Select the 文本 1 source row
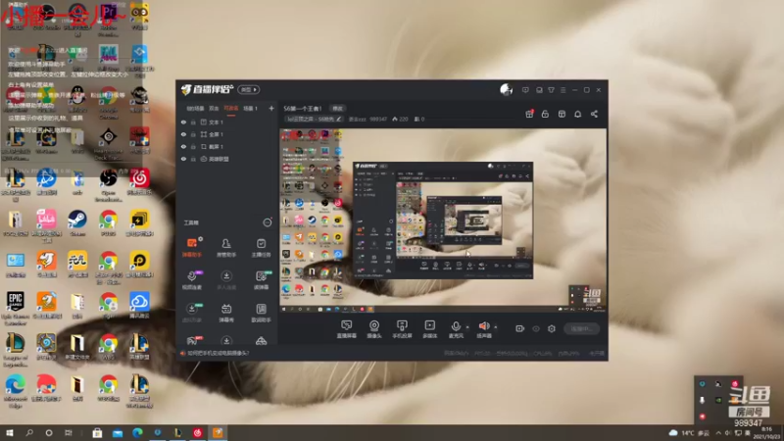The width and height of the screenshot is (784, 441). (227, 122)
